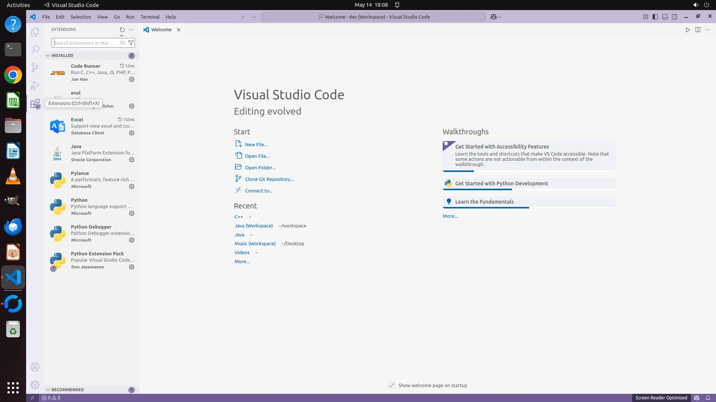Viewport: 716px width, 402px height.
Task: Open the Copilot chat dropdown arrow
Action: [x=500, y=17]
